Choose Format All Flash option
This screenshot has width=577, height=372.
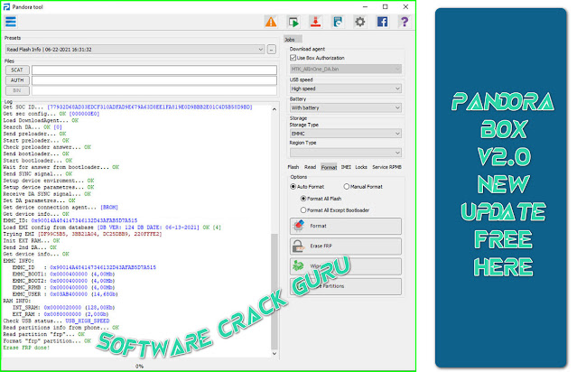[x=303, y=199]
